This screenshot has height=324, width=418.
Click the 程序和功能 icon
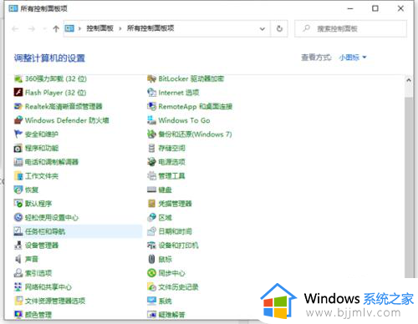point(18,148)
